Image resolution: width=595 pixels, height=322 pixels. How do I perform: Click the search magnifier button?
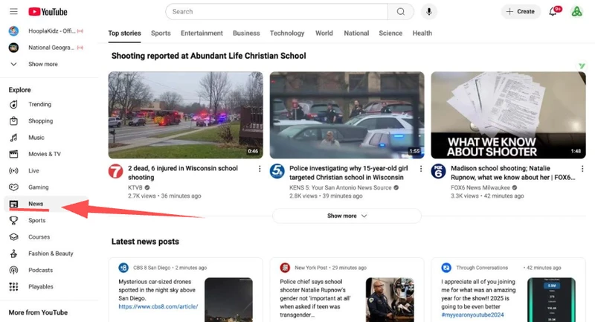(x=401, y=12)
